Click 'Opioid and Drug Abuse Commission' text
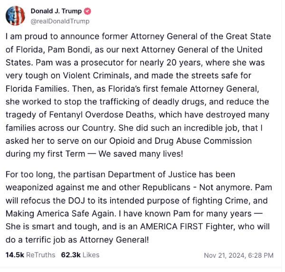The height and width of the screenshot is (272, 285). coord(180,141)
